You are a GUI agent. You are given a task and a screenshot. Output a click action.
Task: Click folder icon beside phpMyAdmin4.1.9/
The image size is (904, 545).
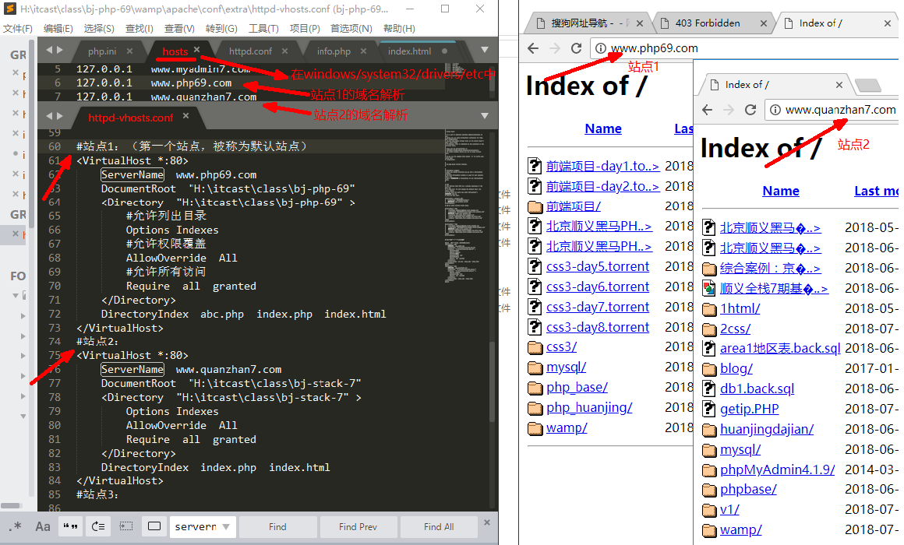709,470
